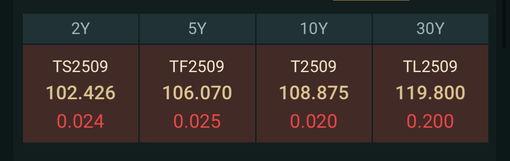Image resolution: width=510 pixels, height=161 pixels.
Task: Select the 30Y column header
Action: [430, 28]
